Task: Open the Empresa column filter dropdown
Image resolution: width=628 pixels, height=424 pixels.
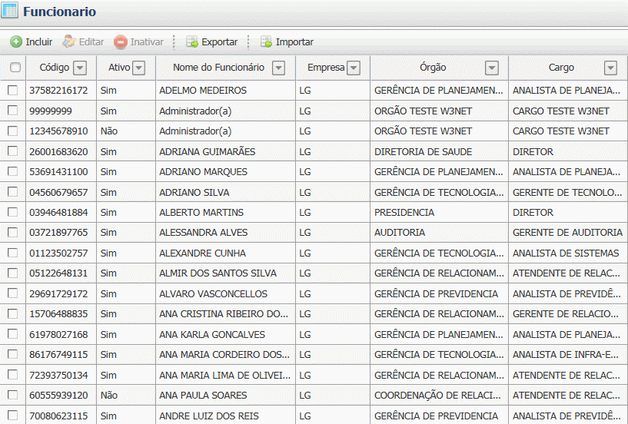Action: [x=353, y=68]
